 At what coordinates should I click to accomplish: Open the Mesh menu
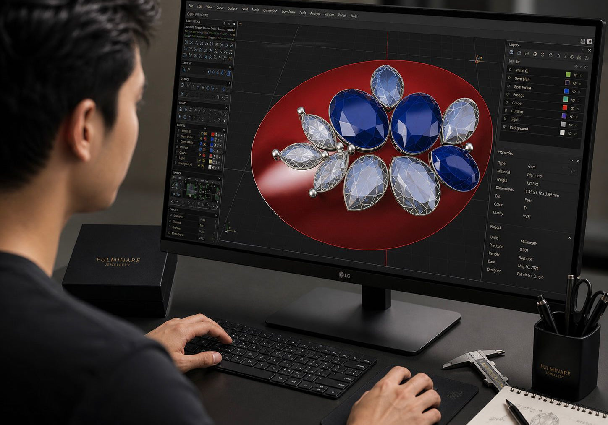pyautogui.click(x=255, y=10)
